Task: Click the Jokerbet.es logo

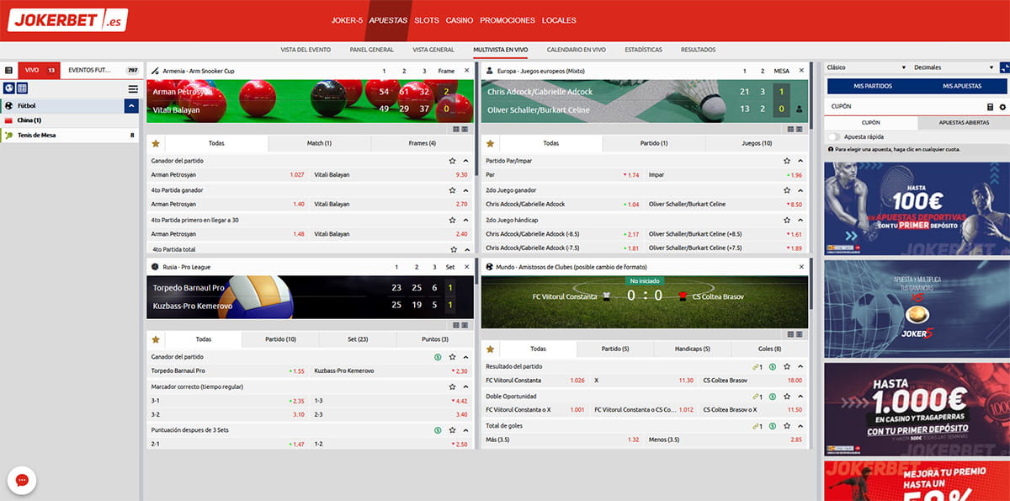Action: click(x=68, y=19)
